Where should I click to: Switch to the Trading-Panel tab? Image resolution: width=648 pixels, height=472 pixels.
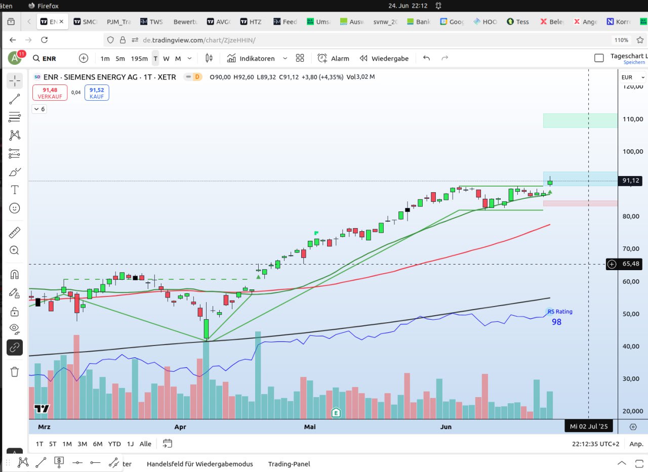(x=289, y=464)
